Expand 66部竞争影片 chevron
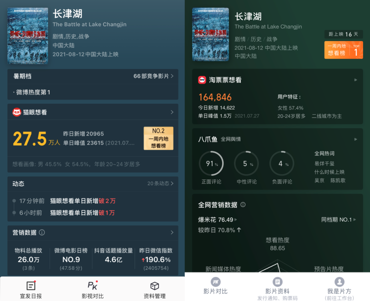 172,76
